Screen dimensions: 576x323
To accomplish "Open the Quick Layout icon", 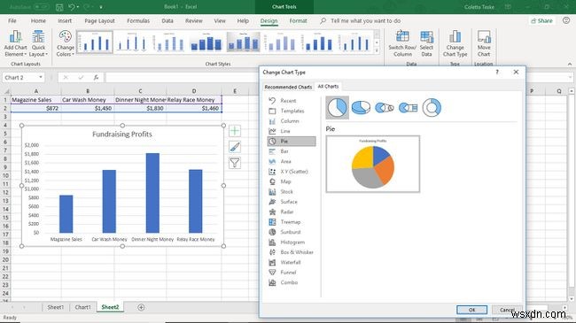I will coord(38,37).
